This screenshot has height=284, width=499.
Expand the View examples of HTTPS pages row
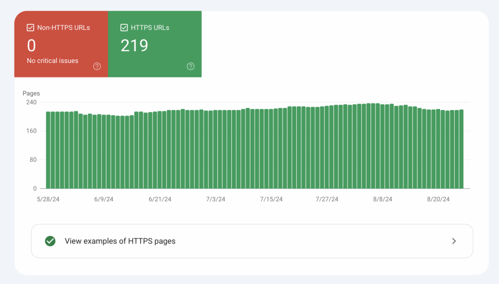click(x=252, y=241)
